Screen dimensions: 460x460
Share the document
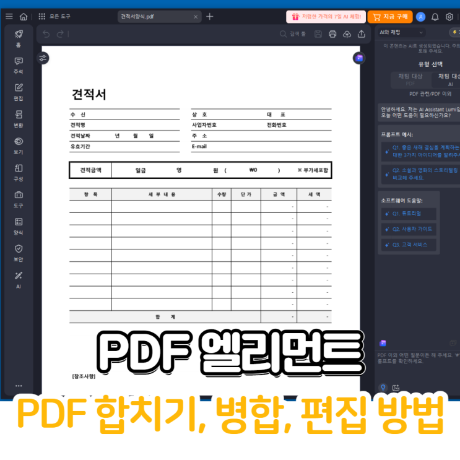pyautogui.click(x=362, y=34)
